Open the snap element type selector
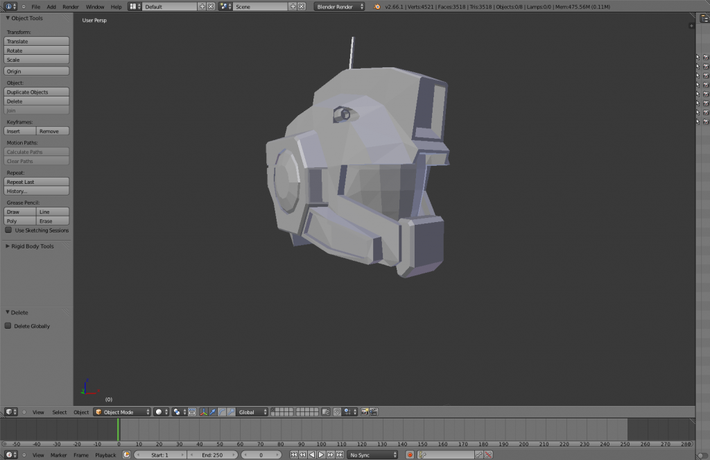Screen dimensions: 710x460 (350, 412)
